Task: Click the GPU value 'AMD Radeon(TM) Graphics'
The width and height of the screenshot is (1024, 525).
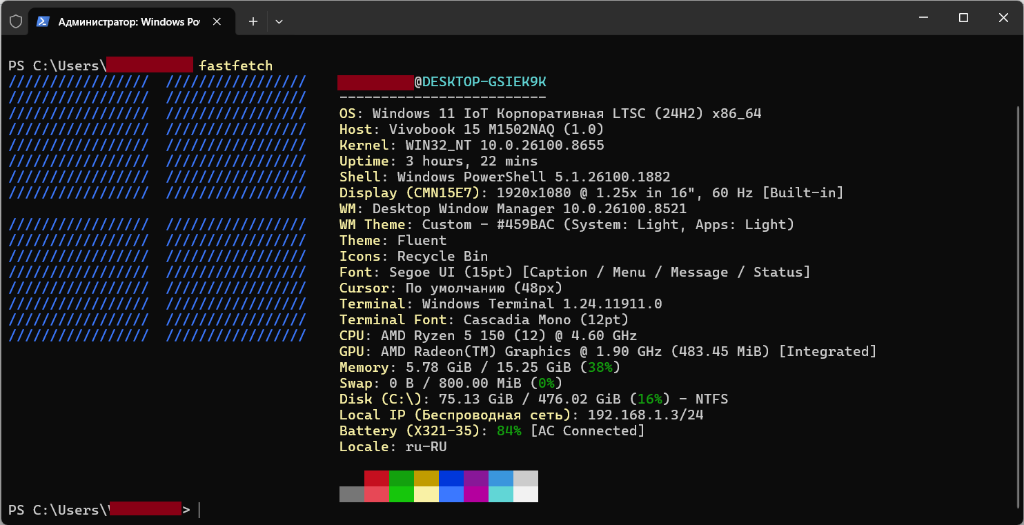Action: [476, 351]
